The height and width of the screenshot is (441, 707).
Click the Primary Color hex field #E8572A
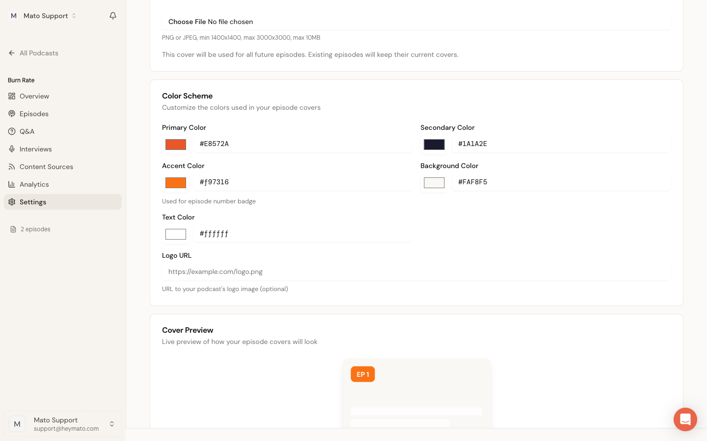pos(302,144)
